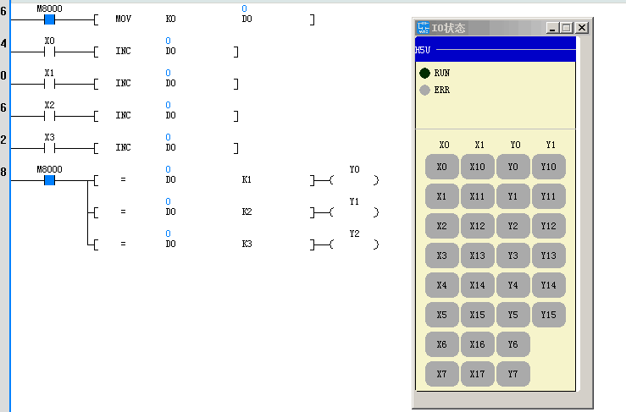Image resolution: width=626 pixels, height=412 pixels.
Task: Close the IO status window
Action: (x=581, y=28)
